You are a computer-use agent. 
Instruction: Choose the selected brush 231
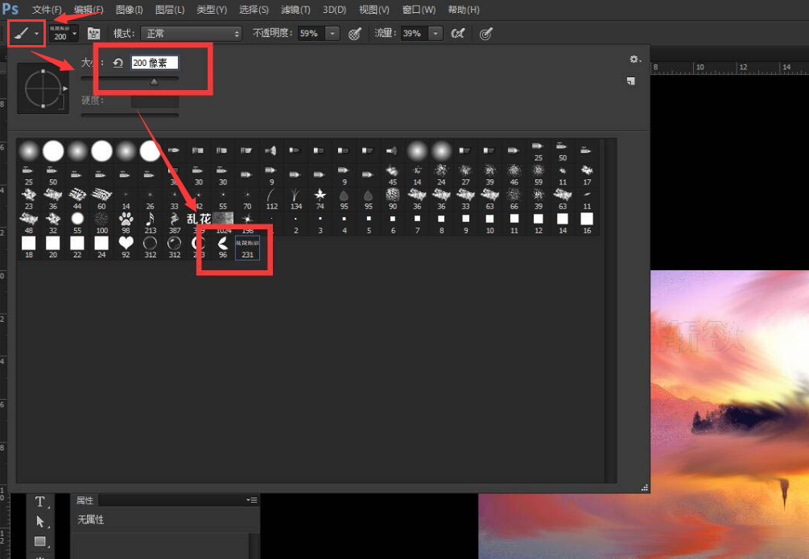click(247, 248)
